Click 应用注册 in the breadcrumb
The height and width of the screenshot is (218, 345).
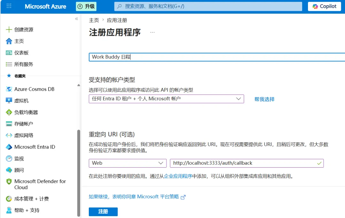pyautogui.click(x=117, y=20)
